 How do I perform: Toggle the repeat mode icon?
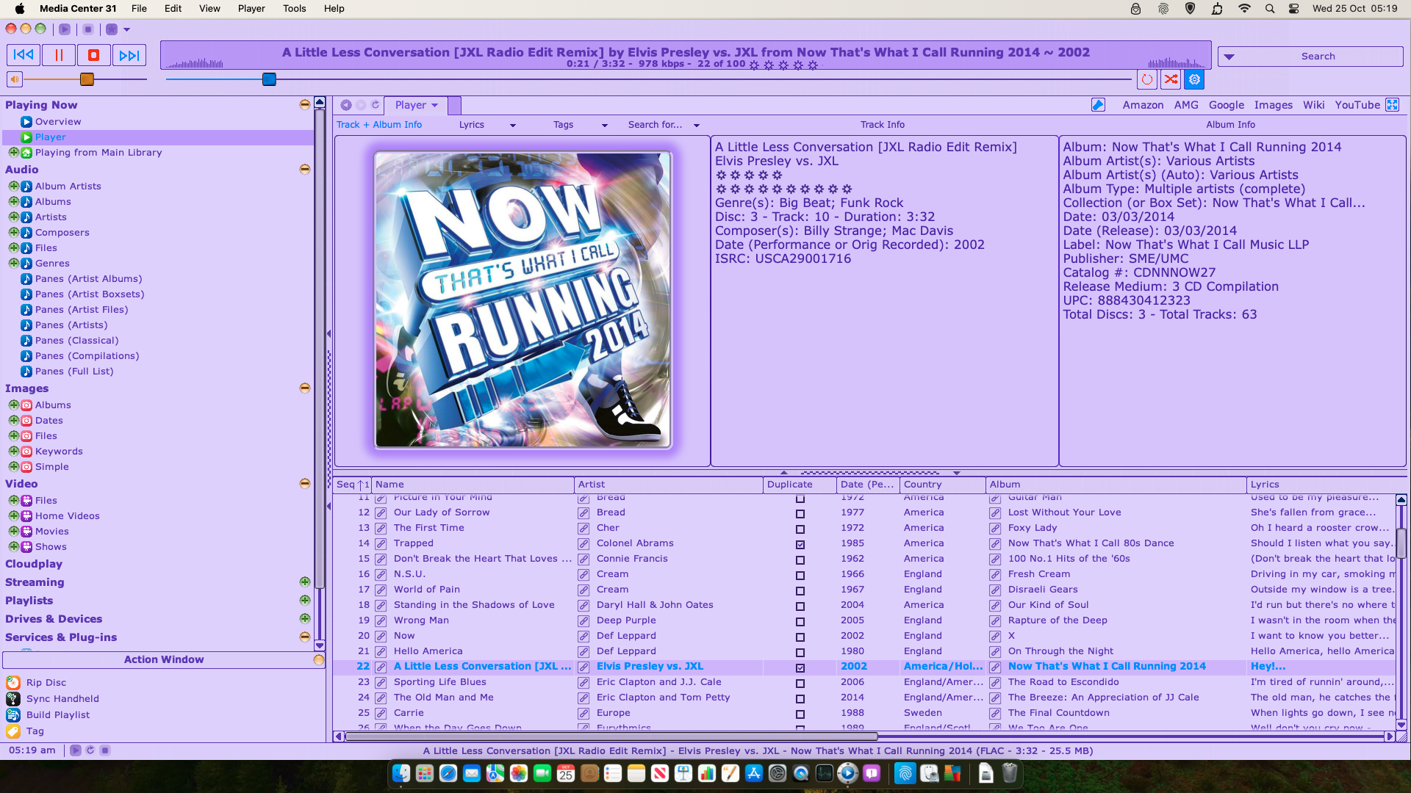(1146, 79)
